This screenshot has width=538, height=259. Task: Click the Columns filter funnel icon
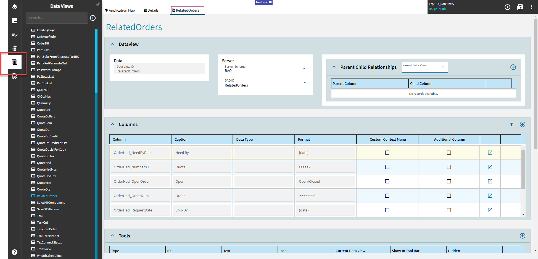(511, 124)
